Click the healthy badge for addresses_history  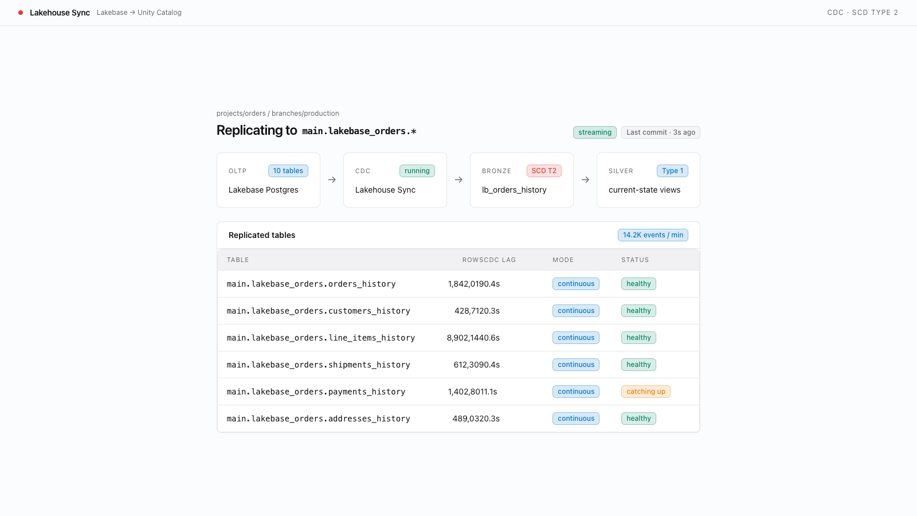(x=638, y=419)
